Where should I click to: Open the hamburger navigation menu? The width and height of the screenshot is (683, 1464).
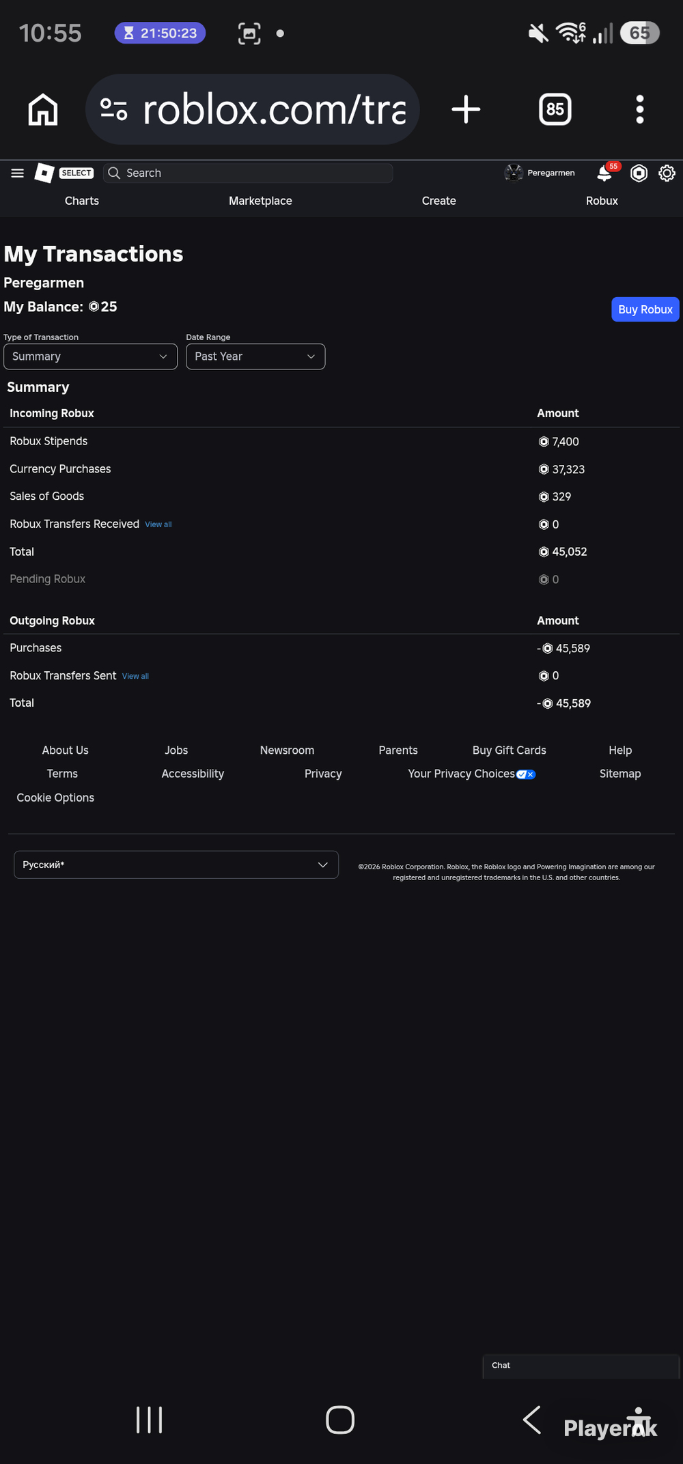pyautogui.click(x=18, y=173)
